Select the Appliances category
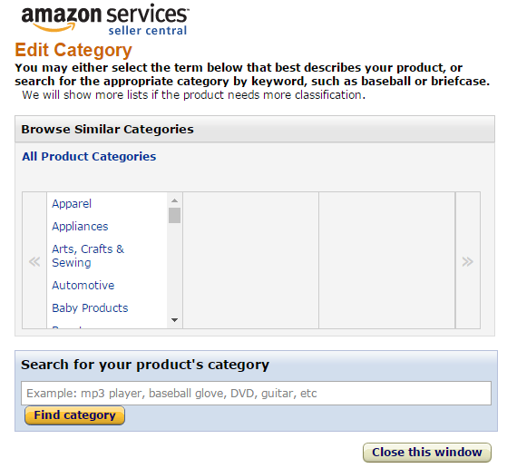507x468 pixels. [x=80, y=227]
